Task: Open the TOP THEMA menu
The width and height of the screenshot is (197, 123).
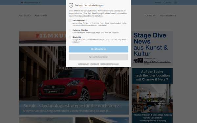Action: (150, 15)
